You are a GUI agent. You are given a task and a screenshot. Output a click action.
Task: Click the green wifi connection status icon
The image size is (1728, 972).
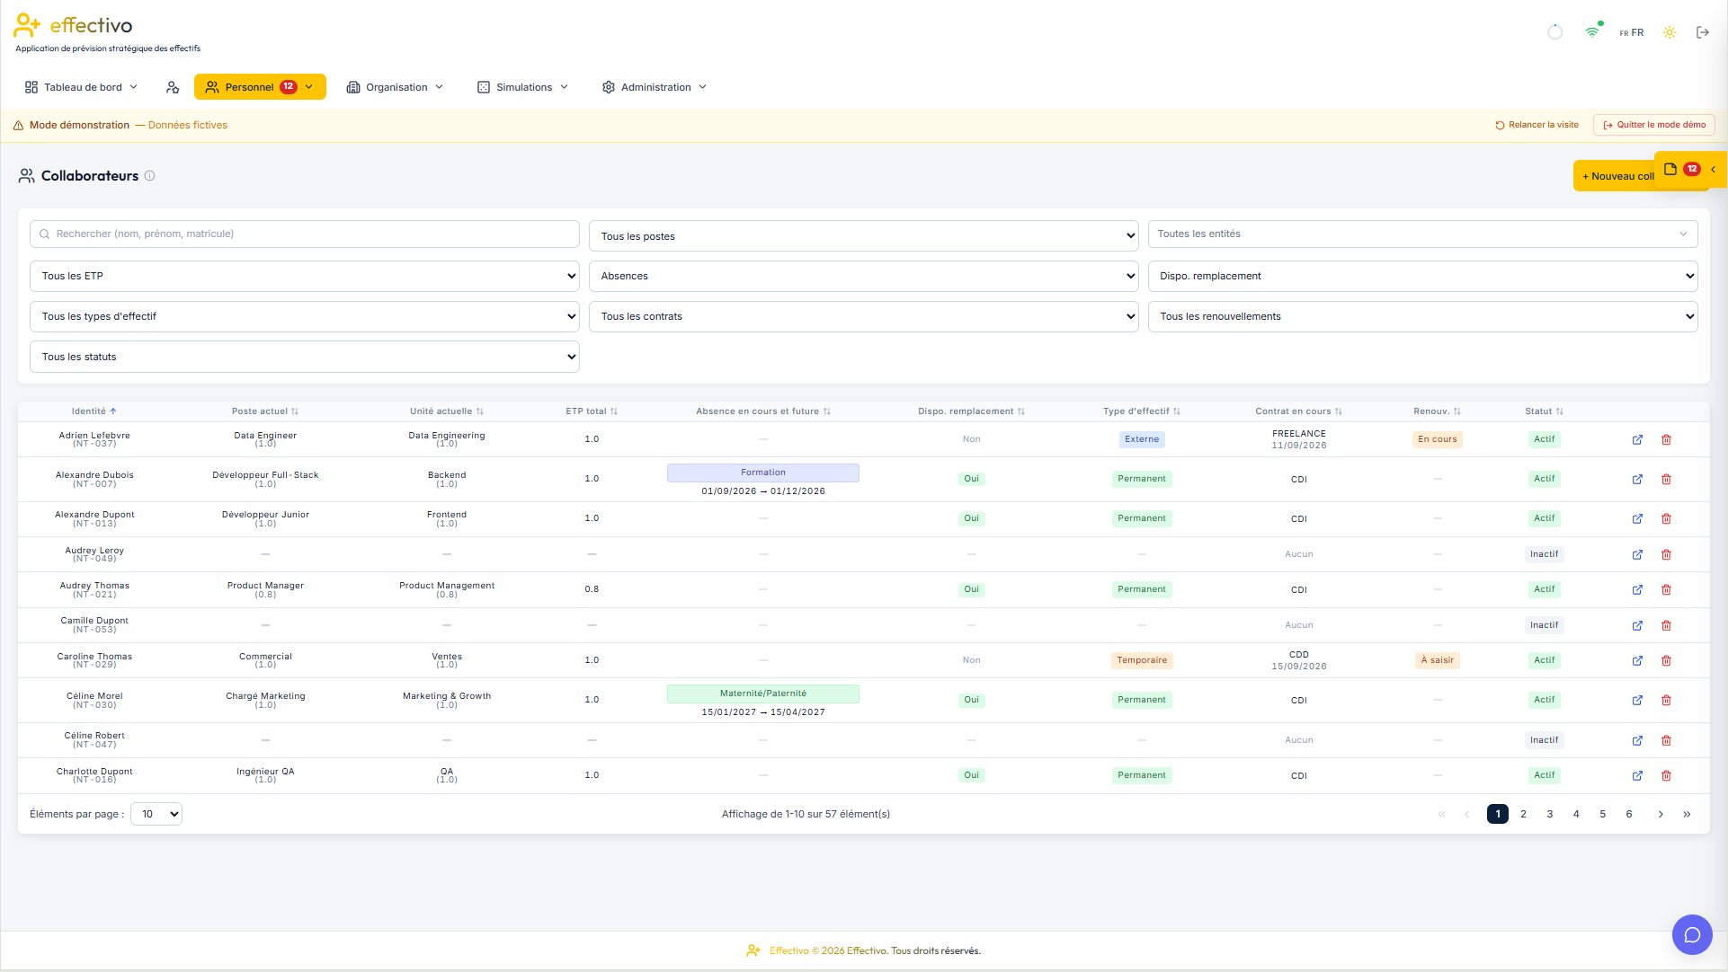pyautogui.click(x=1592, y=31)
